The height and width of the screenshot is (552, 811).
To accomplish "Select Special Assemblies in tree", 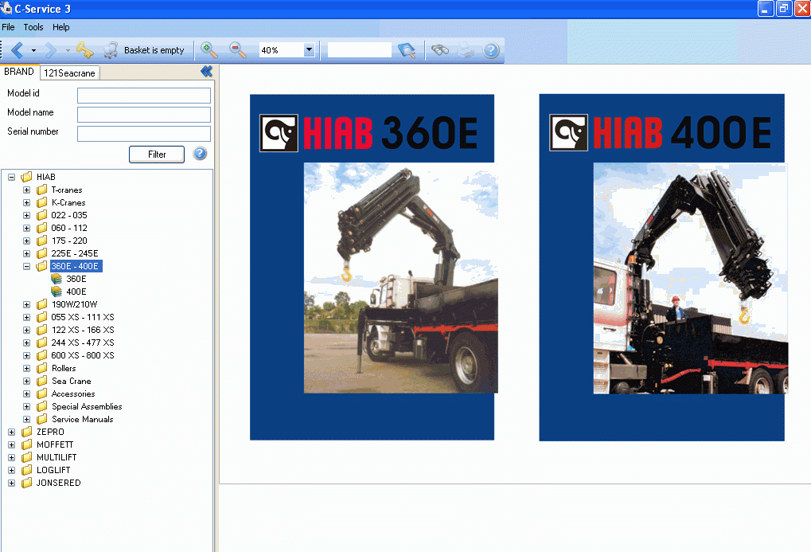I will 87,406.
